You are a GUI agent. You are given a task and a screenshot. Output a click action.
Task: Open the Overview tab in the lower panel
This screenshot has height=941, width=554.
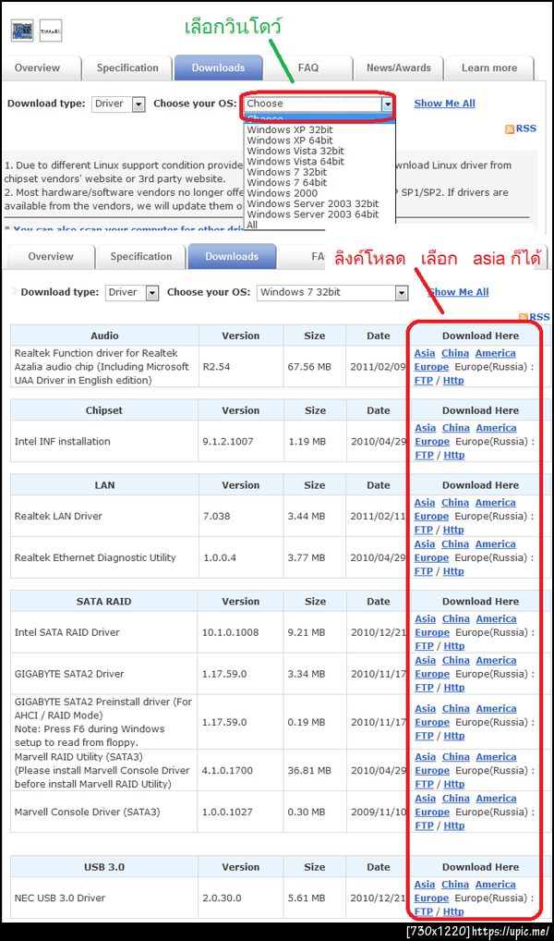tap(51, 256)
